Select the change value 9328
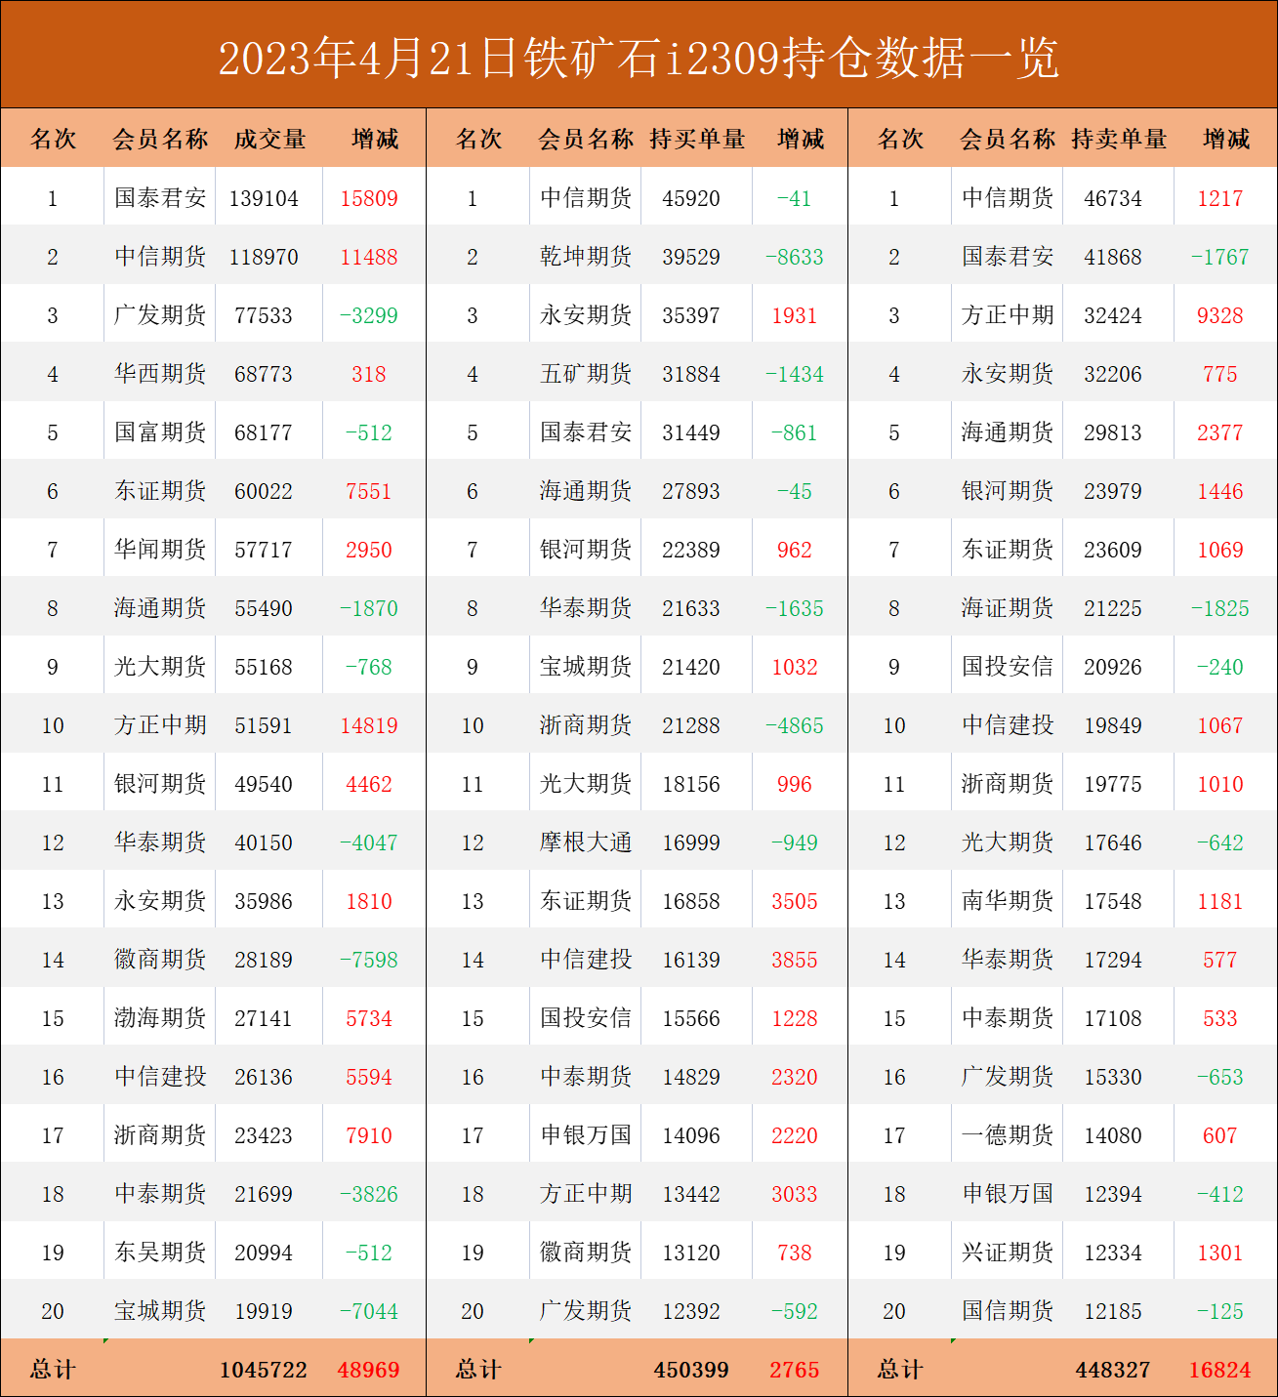 [1220, 315]
